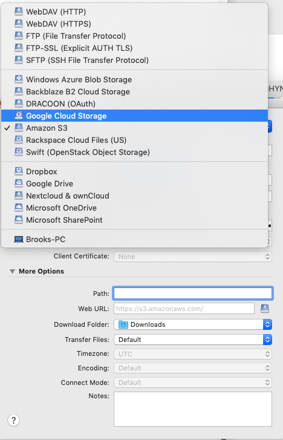Collapse the More Options disclosure triangle
Image resolution: width=283 pixels, height=440 pixels.
(12, 271)
